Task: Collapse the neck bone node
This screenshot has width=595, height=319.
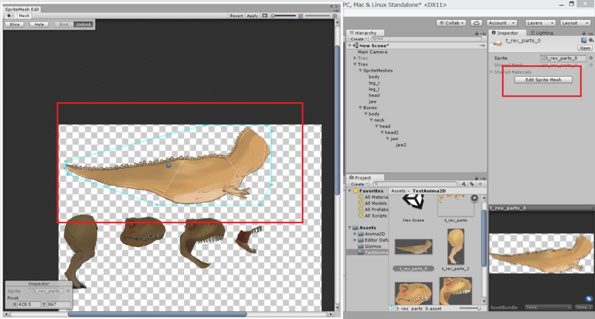Action: click(371, 120)
